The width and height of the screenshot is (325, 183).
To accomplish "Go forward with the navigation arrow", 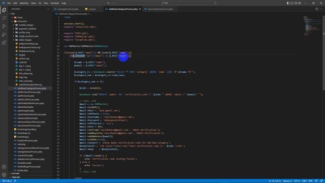I will 113,3.
